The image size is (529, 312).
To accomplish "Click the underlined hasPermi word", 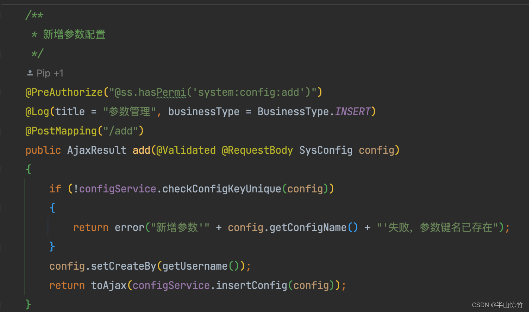I will coord(162,92).
